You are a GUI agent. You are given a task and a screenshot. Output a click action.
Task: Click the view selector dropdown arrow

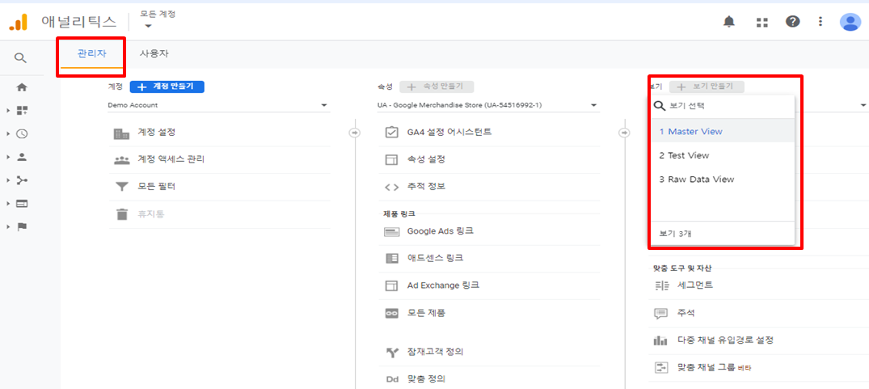863,105
